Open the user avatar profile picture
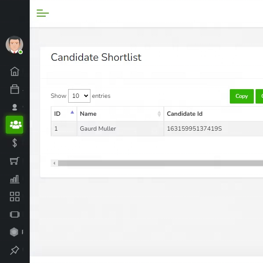 click(14, 45)
